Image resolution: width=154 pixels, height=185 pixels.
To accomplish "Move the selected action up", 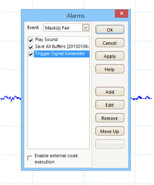I will point(110,131).
